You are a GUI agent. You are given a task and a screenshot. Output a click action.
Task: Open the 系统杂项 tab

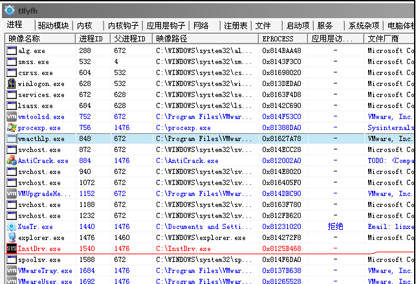(x=364, y=26)
